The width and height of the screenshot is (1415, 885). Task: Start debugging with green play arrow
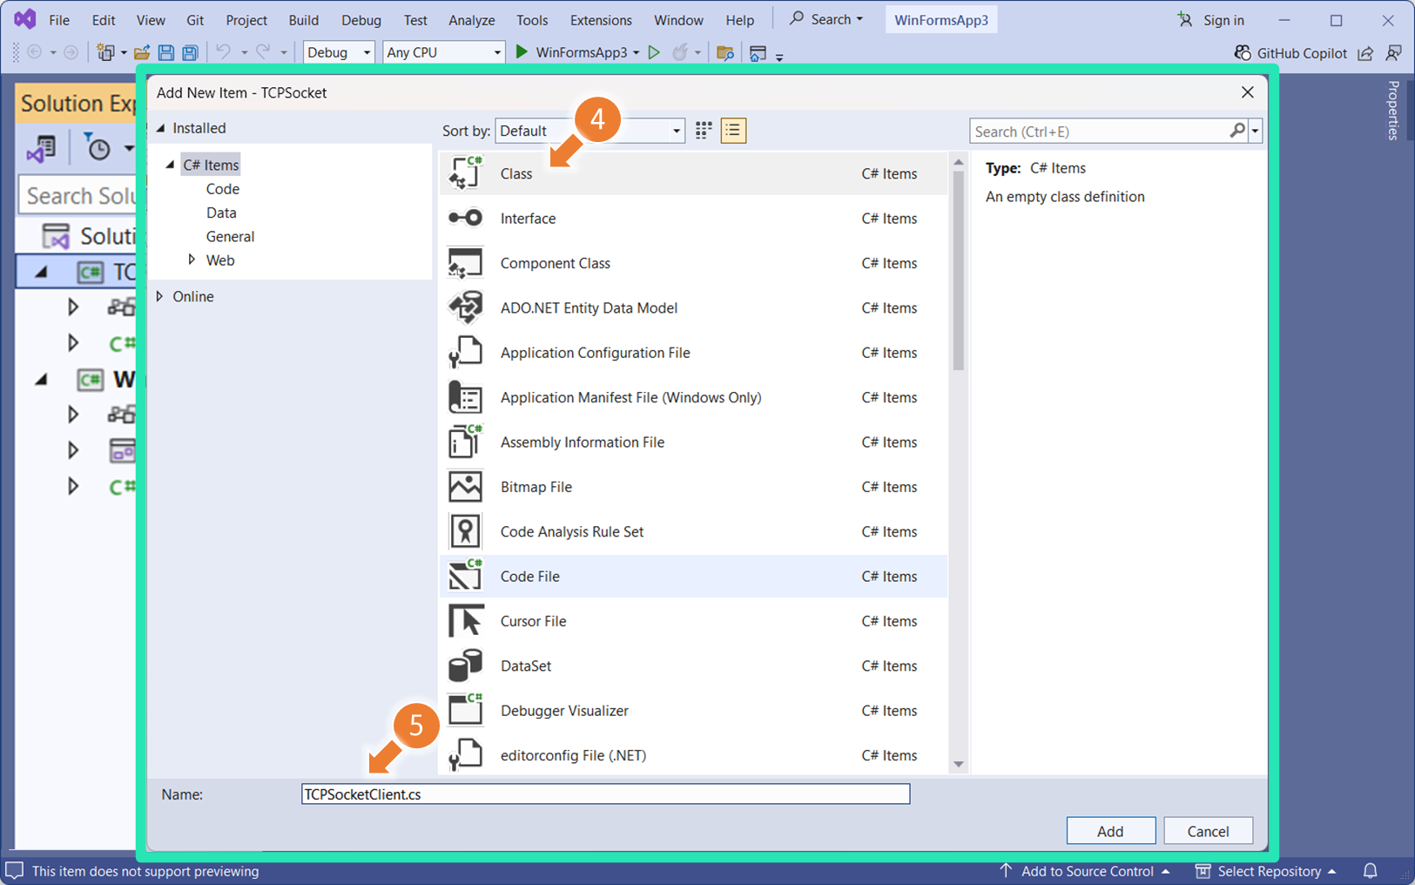(522, 52)
